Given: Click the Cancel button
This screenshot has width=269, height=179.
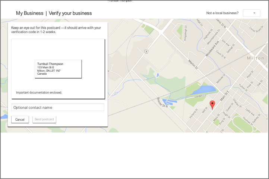Looking at the screenshot, I should coord(20,120).
